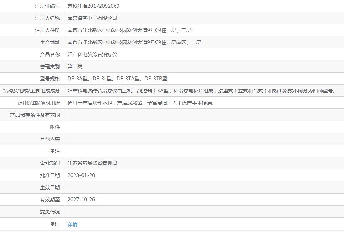Click approval date 2023-01-20
The width and height of the screenshot is (344, 233).
[81, 175]
